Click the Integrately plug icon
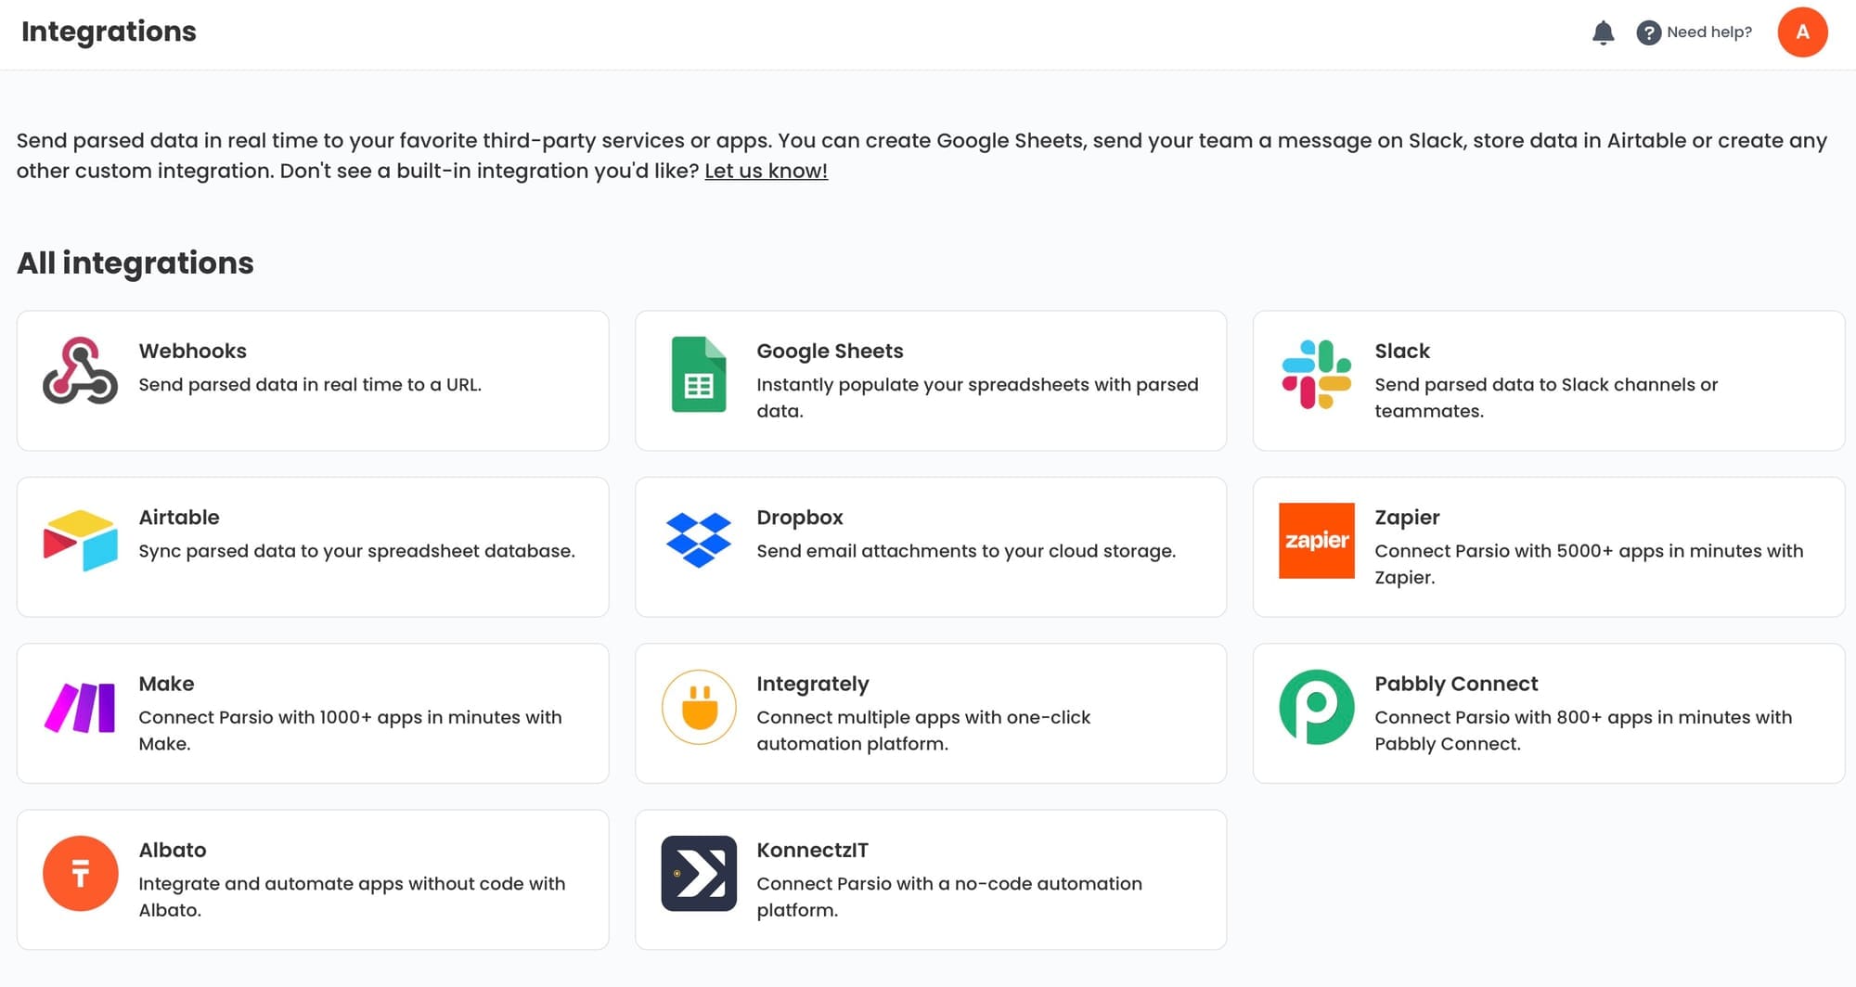Screen dimensions: 1856x987 tap(698, 708)
